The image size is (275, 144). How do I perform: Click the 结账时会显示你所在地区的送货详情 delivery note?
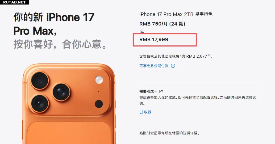click(170, 133)
